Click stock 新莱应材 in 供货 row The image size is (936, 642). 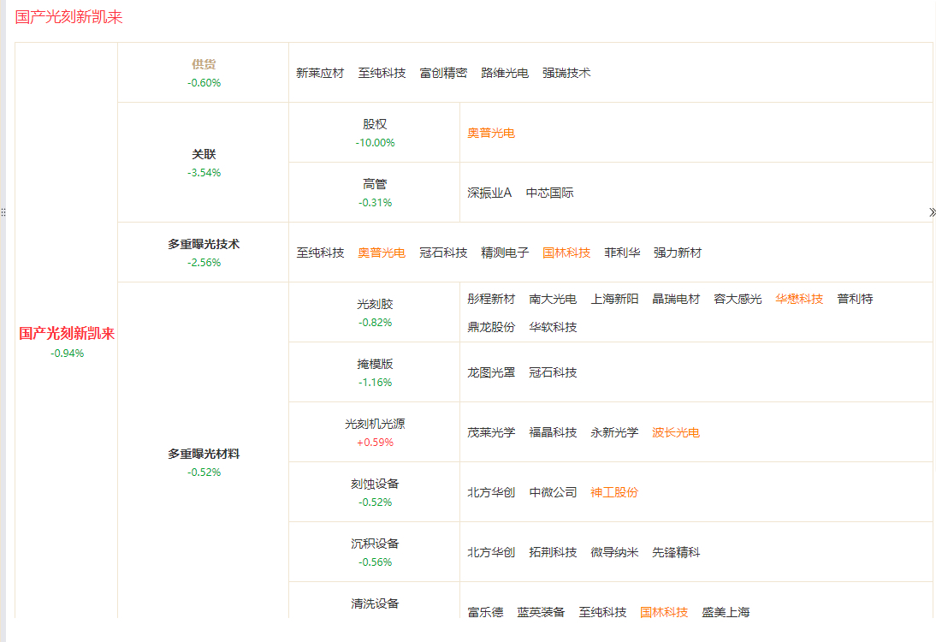click(320, 73)
